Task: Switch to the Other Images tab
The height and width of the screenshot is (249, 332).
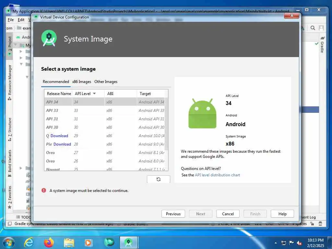Action: pos(106,82)
